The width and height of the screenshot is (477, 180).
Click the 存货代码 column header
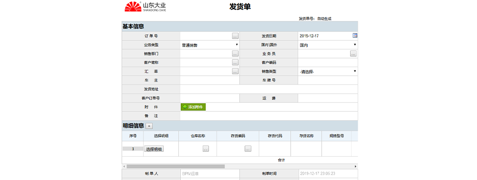tap(275, 136)
